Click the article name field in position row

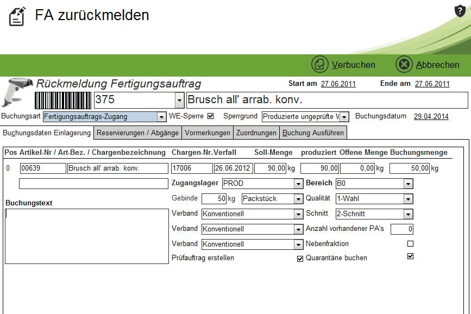coord(118,168)
